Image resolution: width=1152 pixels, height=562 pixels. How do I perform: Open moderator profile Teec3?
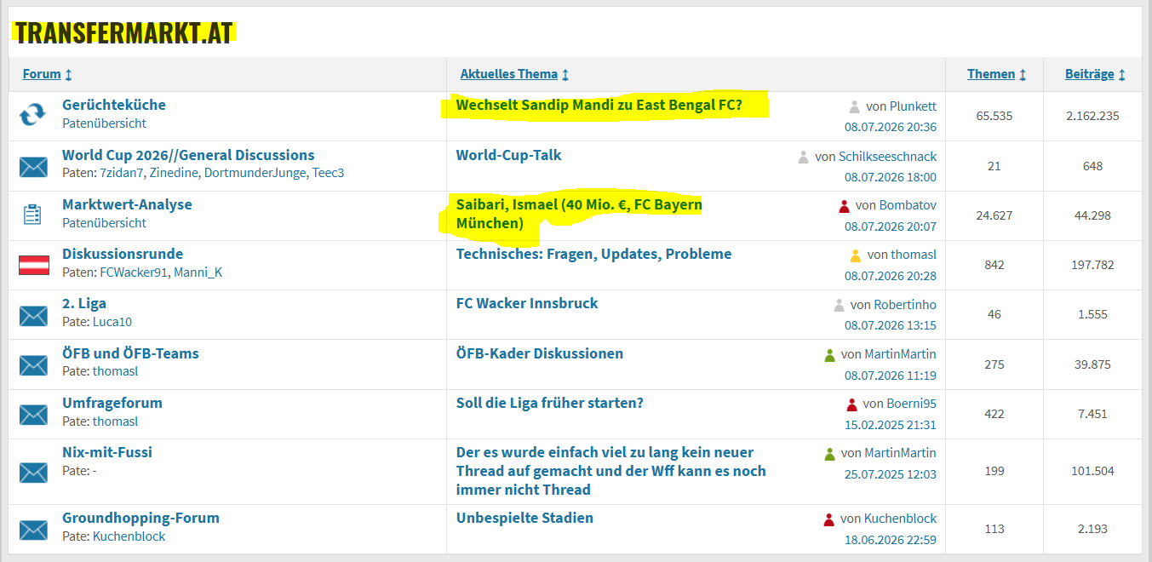point(328,173)
